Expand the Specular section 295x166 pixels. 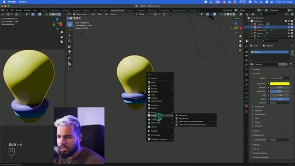coord(258,111)
